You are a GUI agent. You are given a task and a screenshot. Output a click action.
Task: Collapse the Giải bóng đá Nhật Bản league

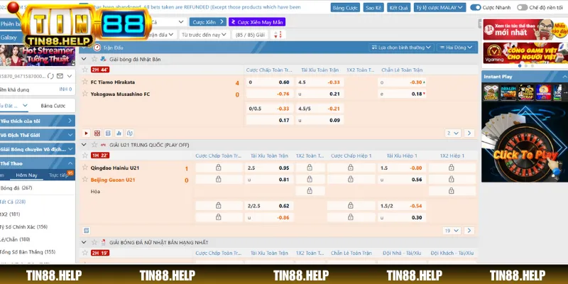point(84,59)
